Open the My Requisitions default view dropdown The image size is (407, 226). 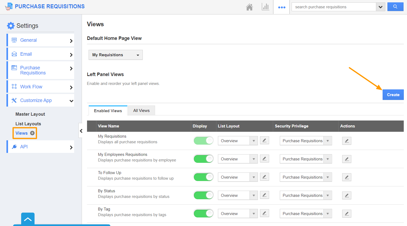click(x=115, y=55)
